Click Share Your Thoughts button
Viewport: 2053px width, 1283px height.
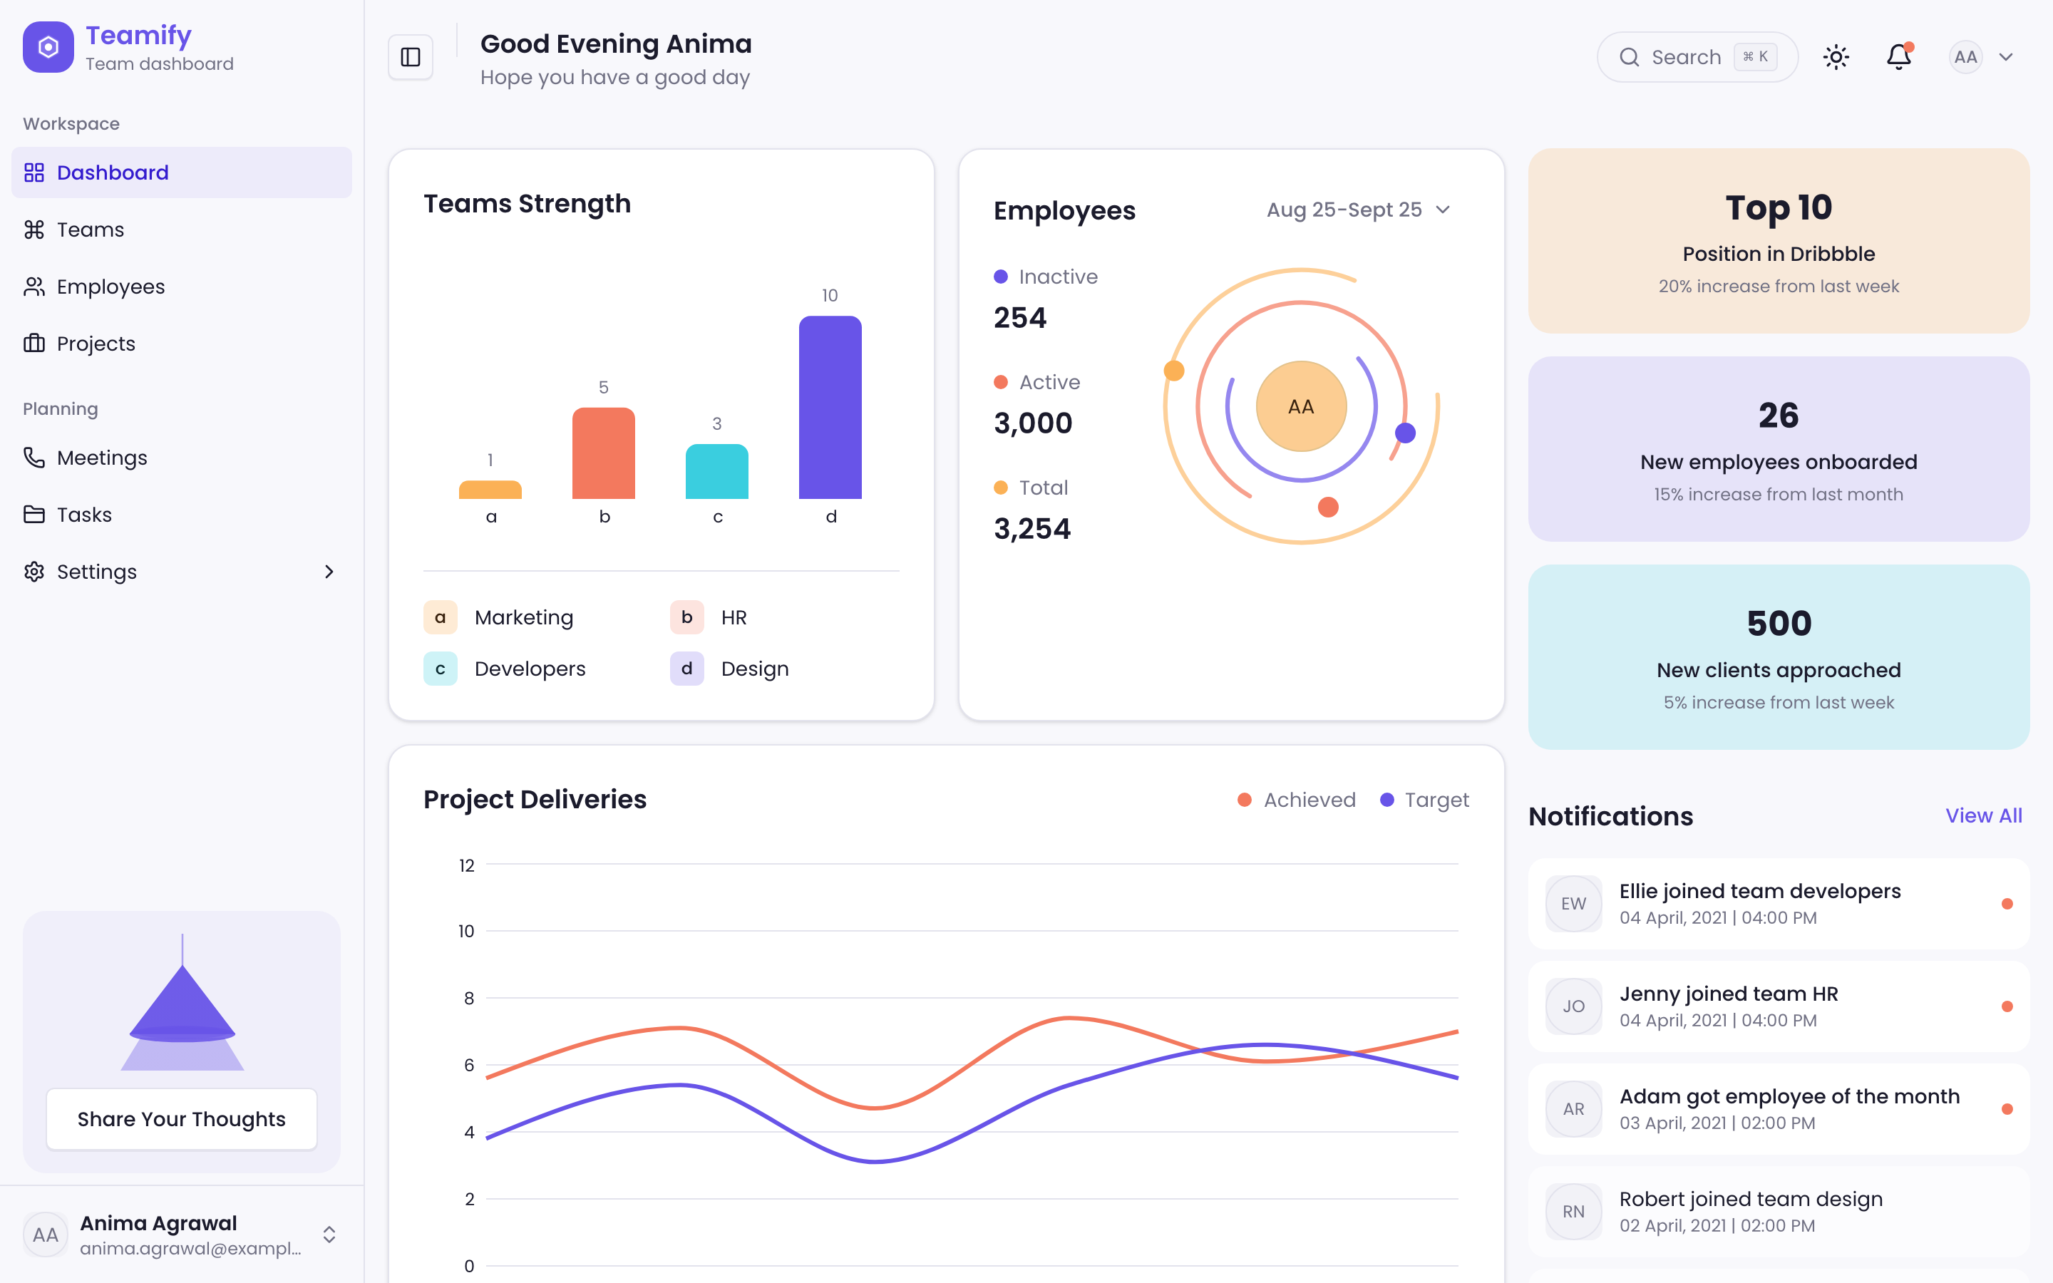(182, 1118)
